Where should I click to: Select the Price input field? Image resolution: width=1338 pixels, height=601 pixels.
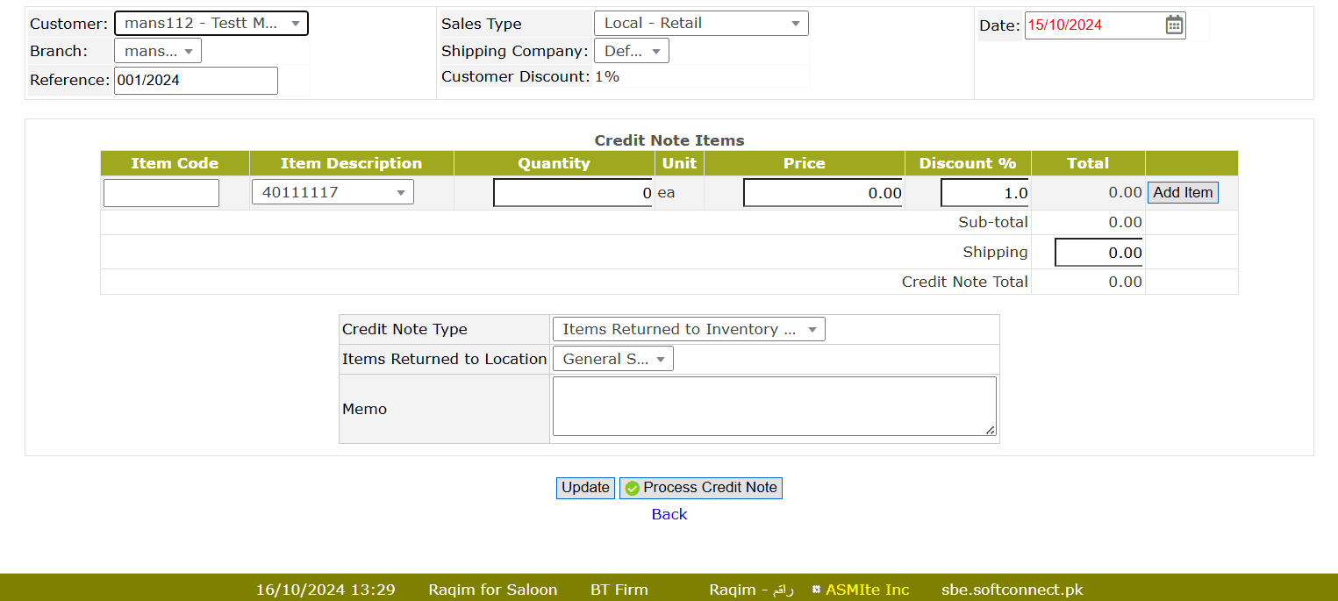click(x=823, y=193)
